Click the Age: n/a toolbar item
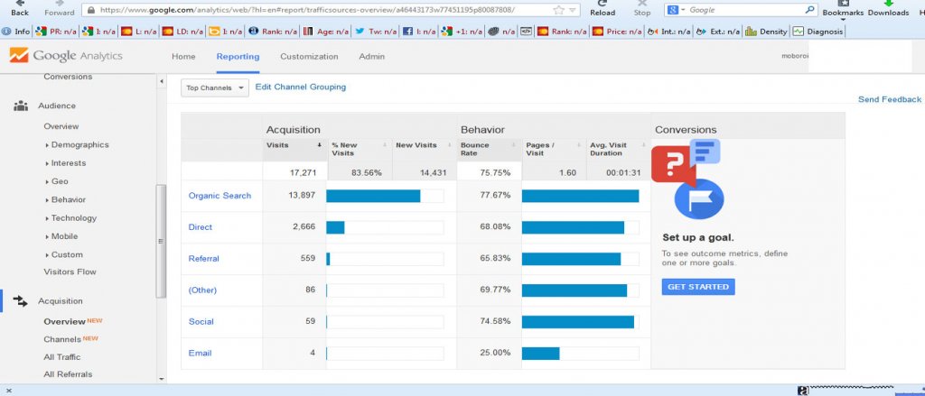Screen dimensions: 925x396 (325, 32)
